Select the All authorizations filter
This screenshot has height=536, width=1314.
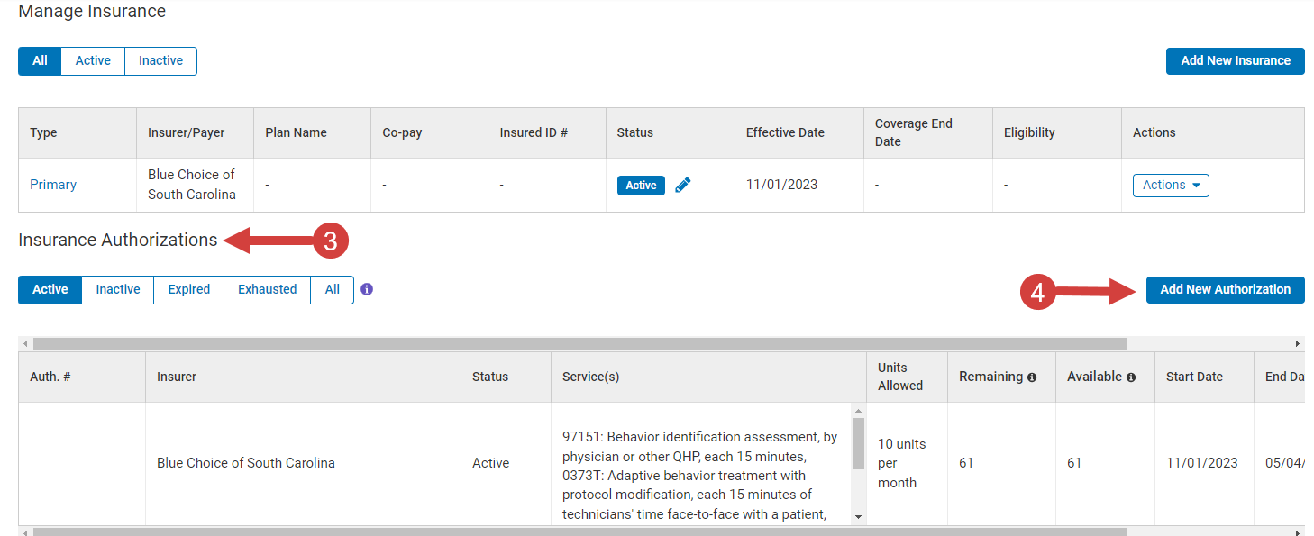332,289
